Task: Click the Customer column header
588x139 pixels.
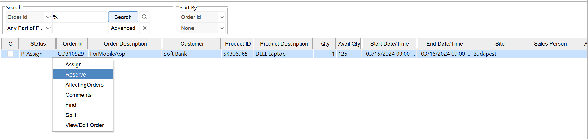Action: [192, 44]
